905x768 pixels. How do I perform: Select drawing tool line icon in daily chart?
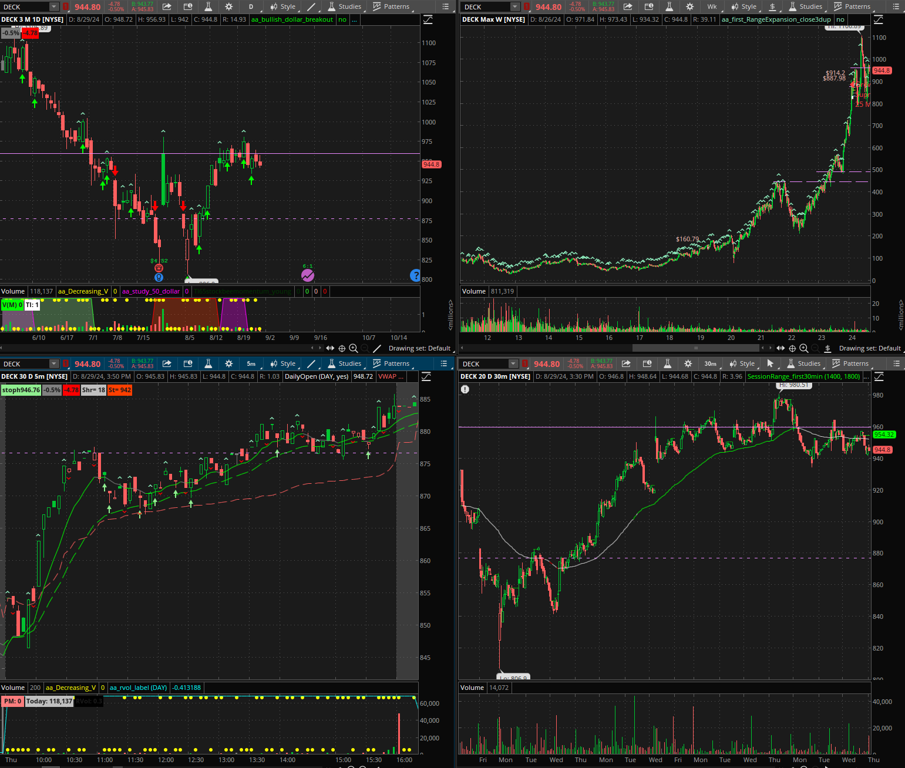(x=311, y=6)
